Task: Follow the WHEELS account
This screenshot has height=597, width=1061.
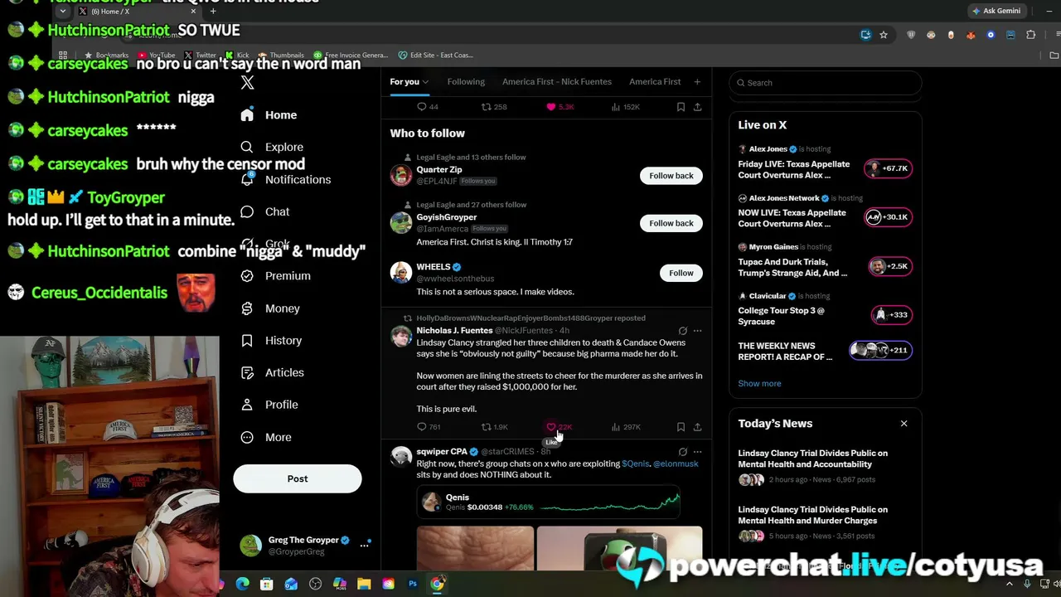Action: click(x=681, y=273)
